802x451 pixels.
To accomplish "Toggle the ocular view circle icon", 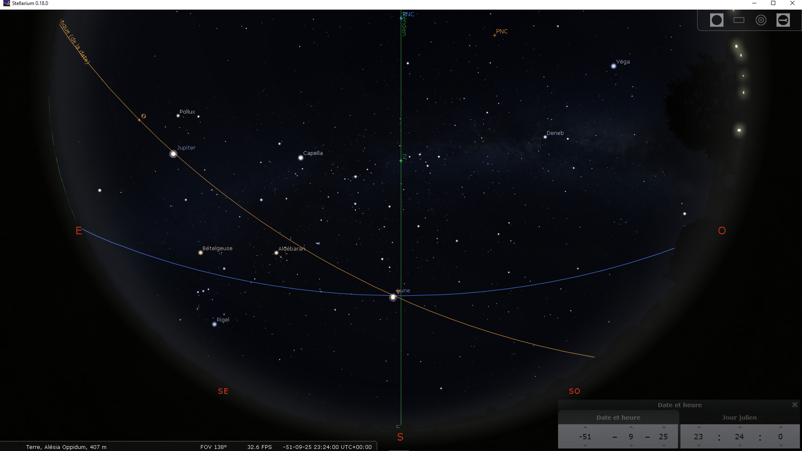I will coord(716,20).
